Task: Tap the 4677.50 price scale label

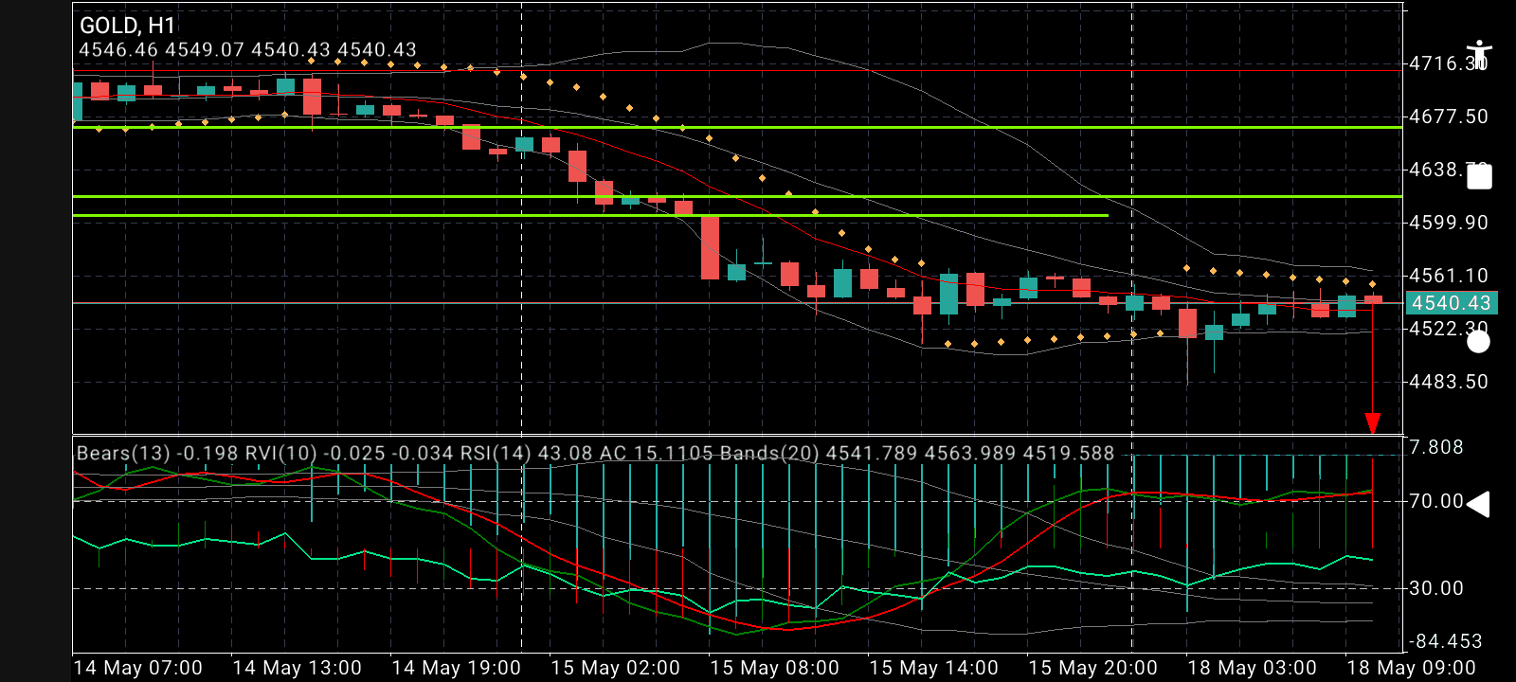Action: pos(1448,117)
